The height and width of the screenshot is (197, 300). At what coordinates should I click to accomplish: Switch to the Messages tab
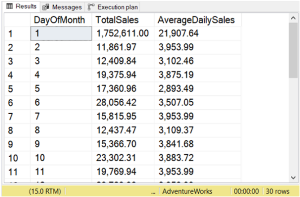point(62,7)
